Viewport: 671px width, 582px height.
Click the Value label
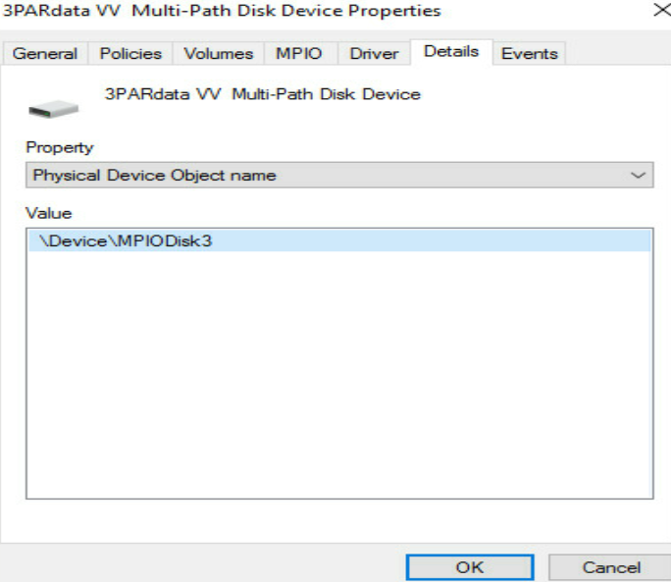49,213
